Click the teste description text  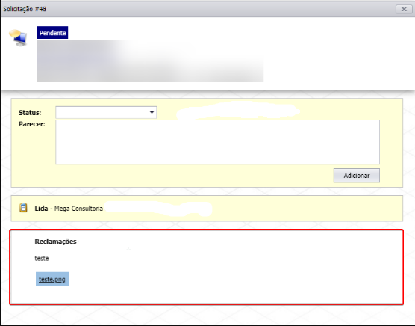(x=42, y=258)
